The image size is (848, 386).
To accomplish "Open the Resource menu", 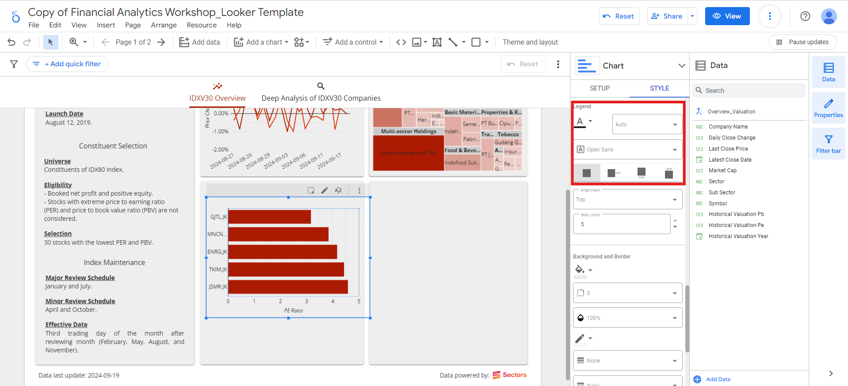I will (x=202, y=25).
